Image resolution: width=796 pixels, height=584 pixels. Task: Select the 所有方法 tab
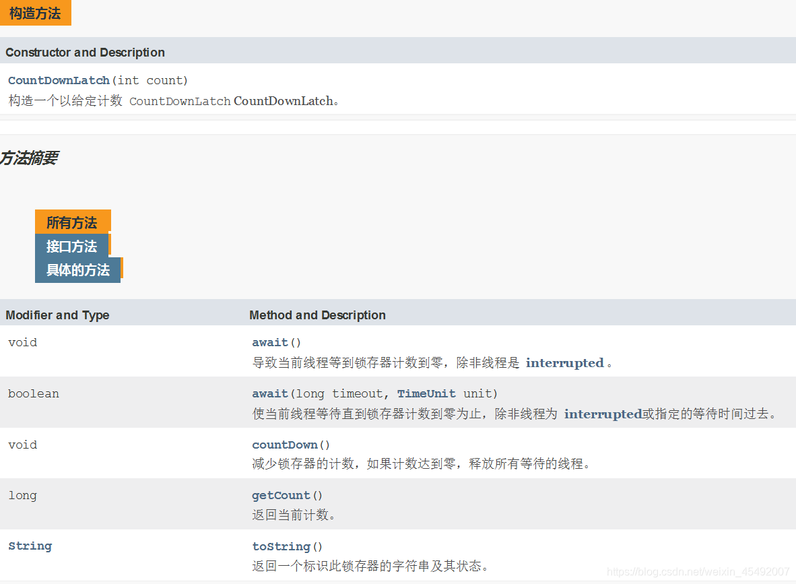coord(72,222)
